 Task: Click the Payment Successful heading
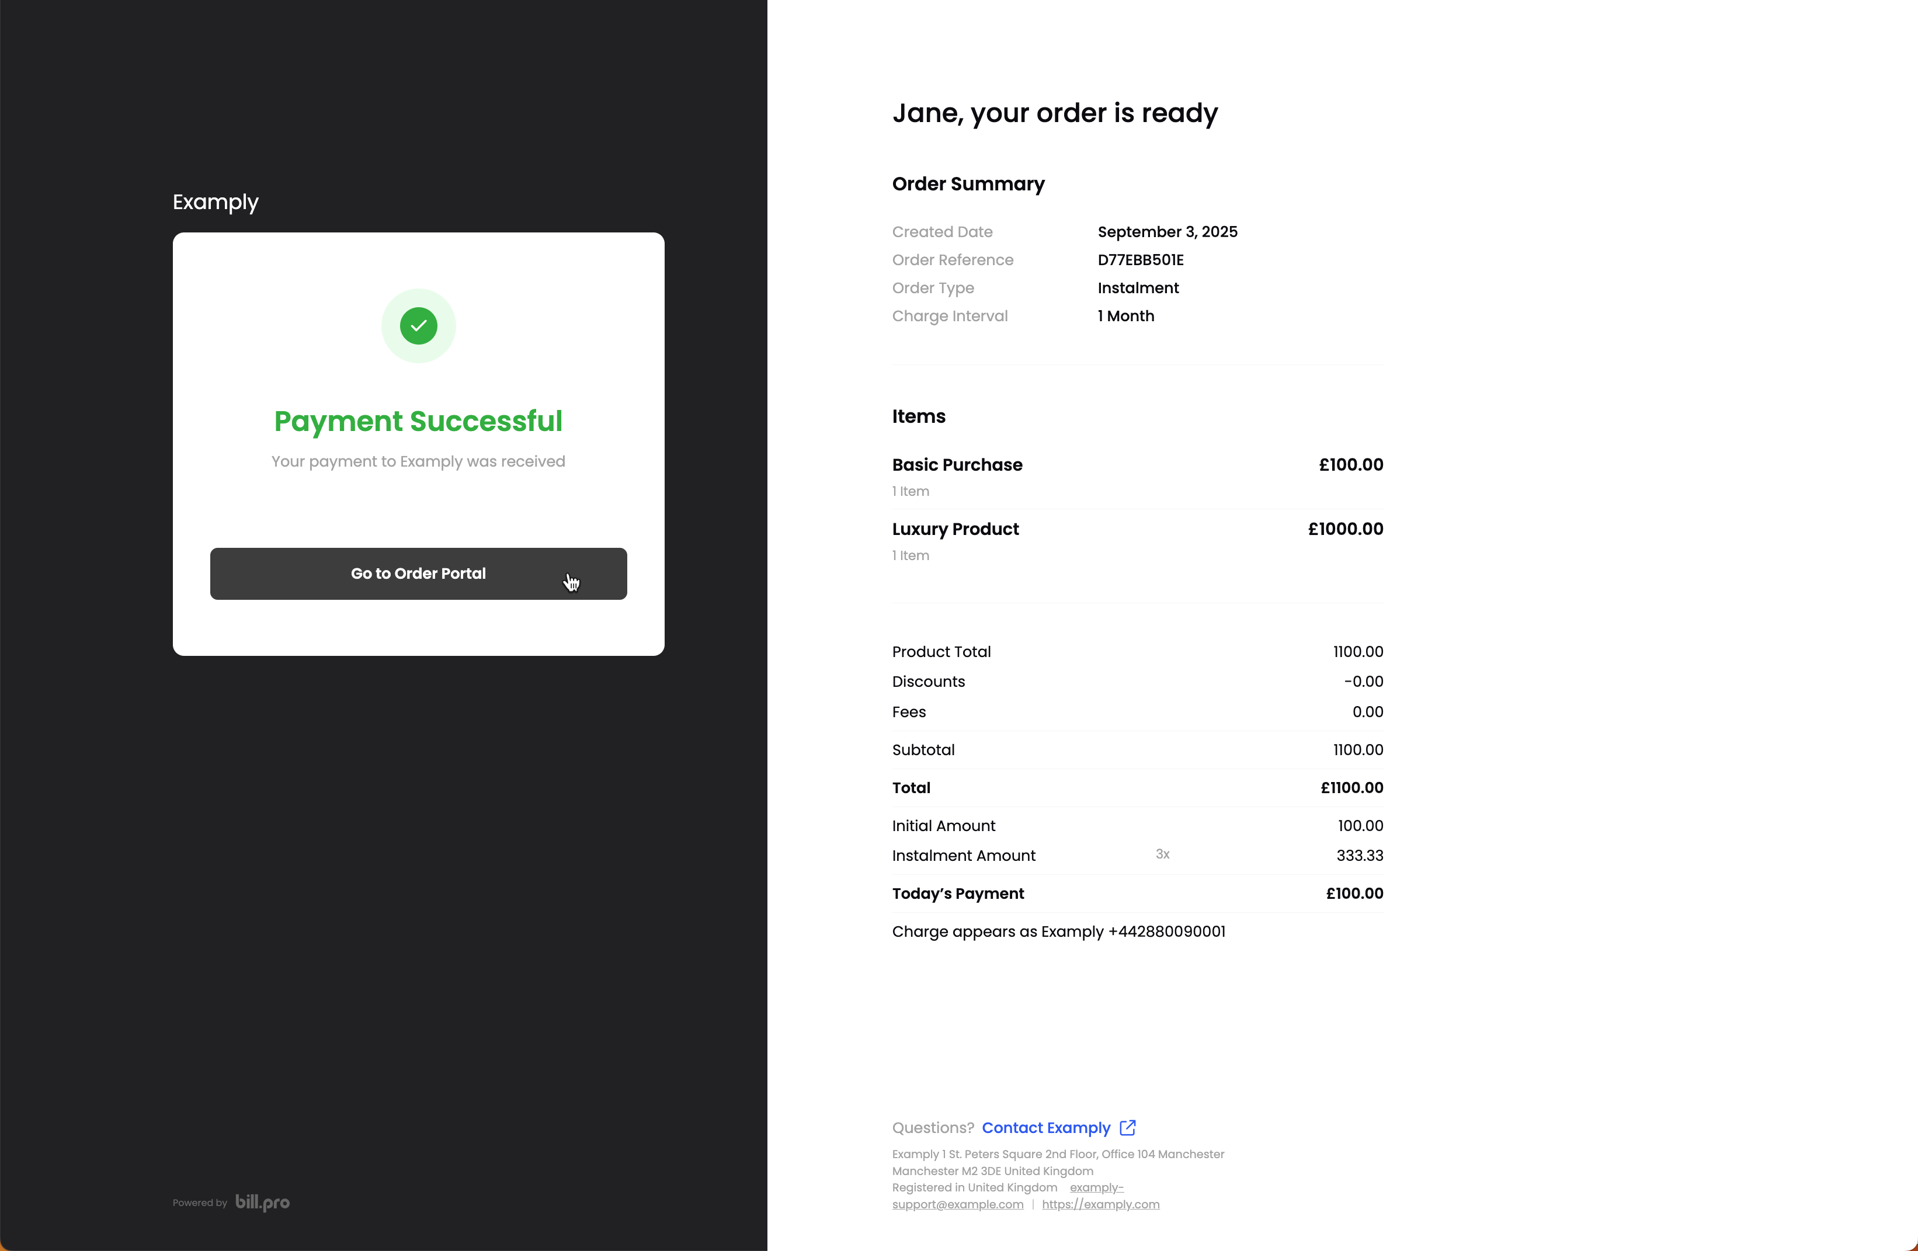[x=418, y=421]
